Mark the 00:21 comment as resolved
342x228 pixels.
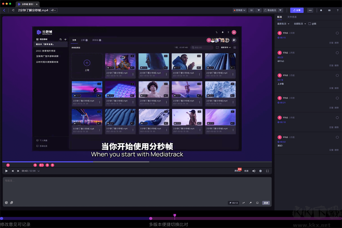tap(337, 98)
